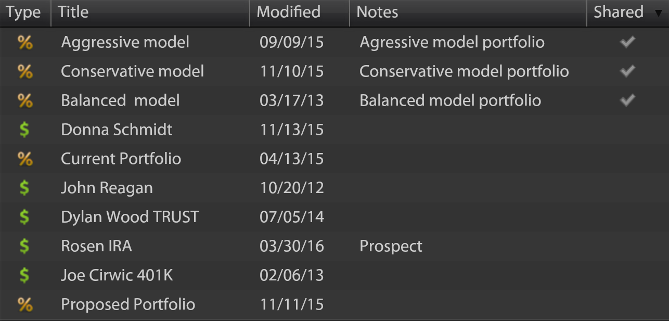Screen dimensions: 669x321
Task: Click the percent icon for Aggressive model
Action: [x=25, y=42]
